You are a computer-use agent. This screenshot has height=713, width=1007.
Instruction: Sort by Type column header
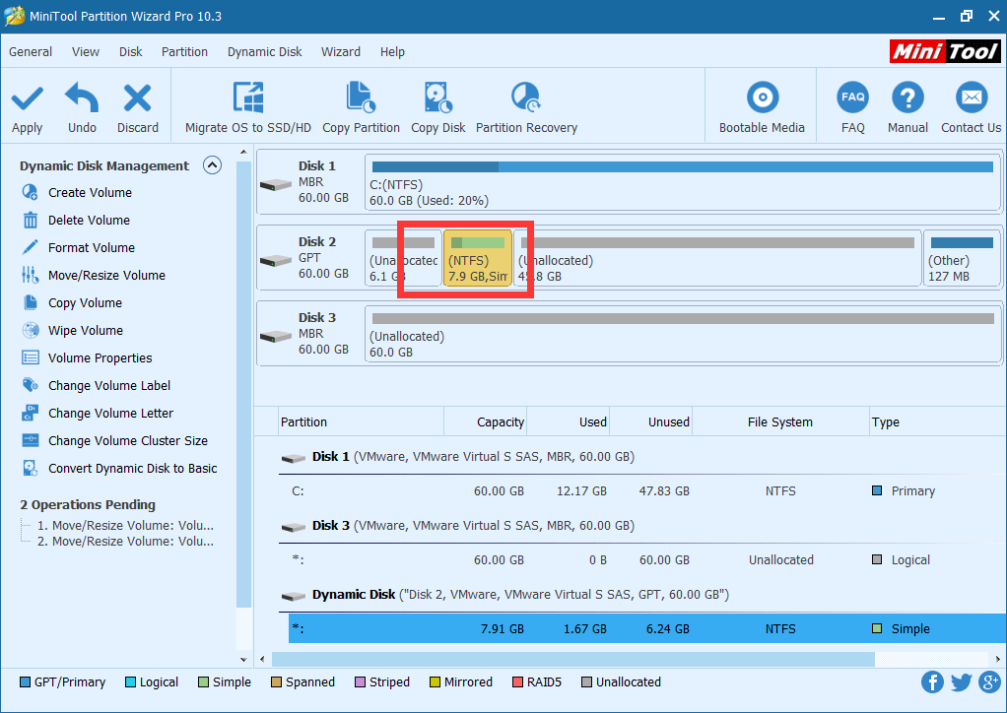tap(937, 421)
